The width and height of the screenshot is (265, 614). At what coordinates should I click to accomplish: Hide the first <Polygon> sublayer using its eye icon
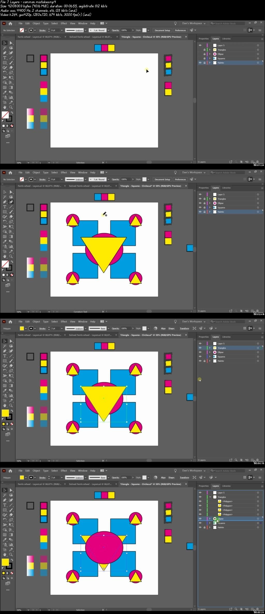200,501
